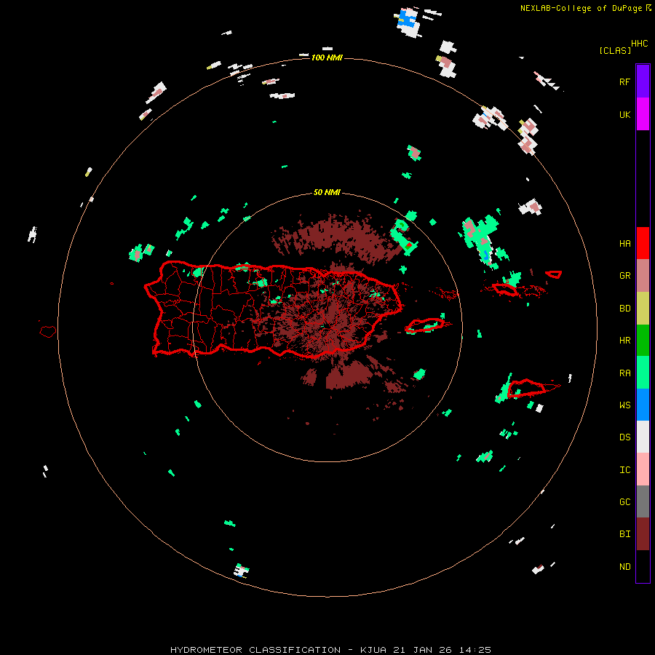Click the NEXLAB-College of DuPage credit text
The width and height of the screenshot is (655, 655).
581,8
